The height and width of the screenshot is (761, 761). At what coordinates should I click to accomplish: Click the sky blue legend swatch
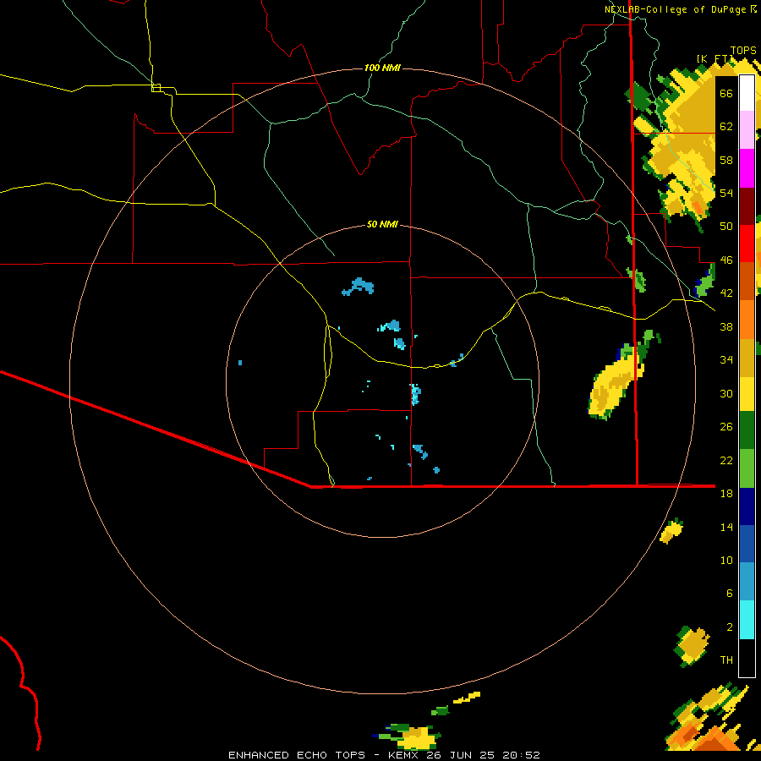tap(747, 582)
